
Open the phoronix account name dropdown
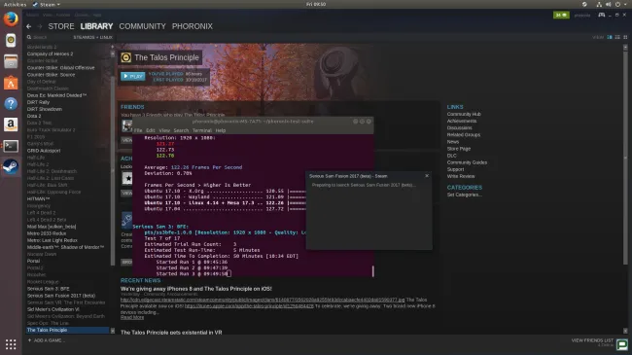582,16
